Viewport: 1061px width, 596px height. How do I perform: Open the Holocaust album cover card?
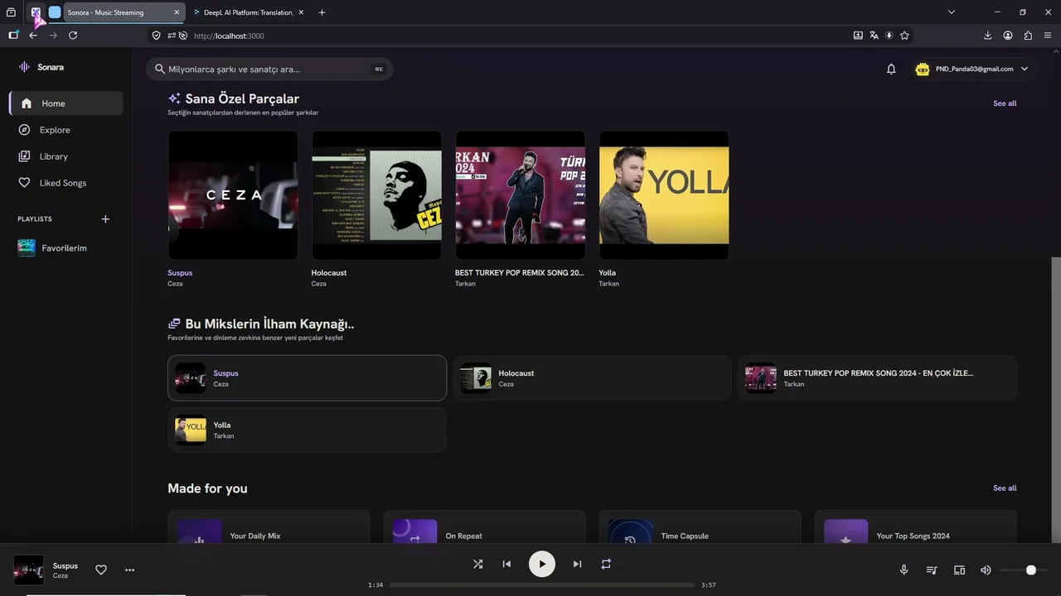pyautogui.click(x=376, y=195)
